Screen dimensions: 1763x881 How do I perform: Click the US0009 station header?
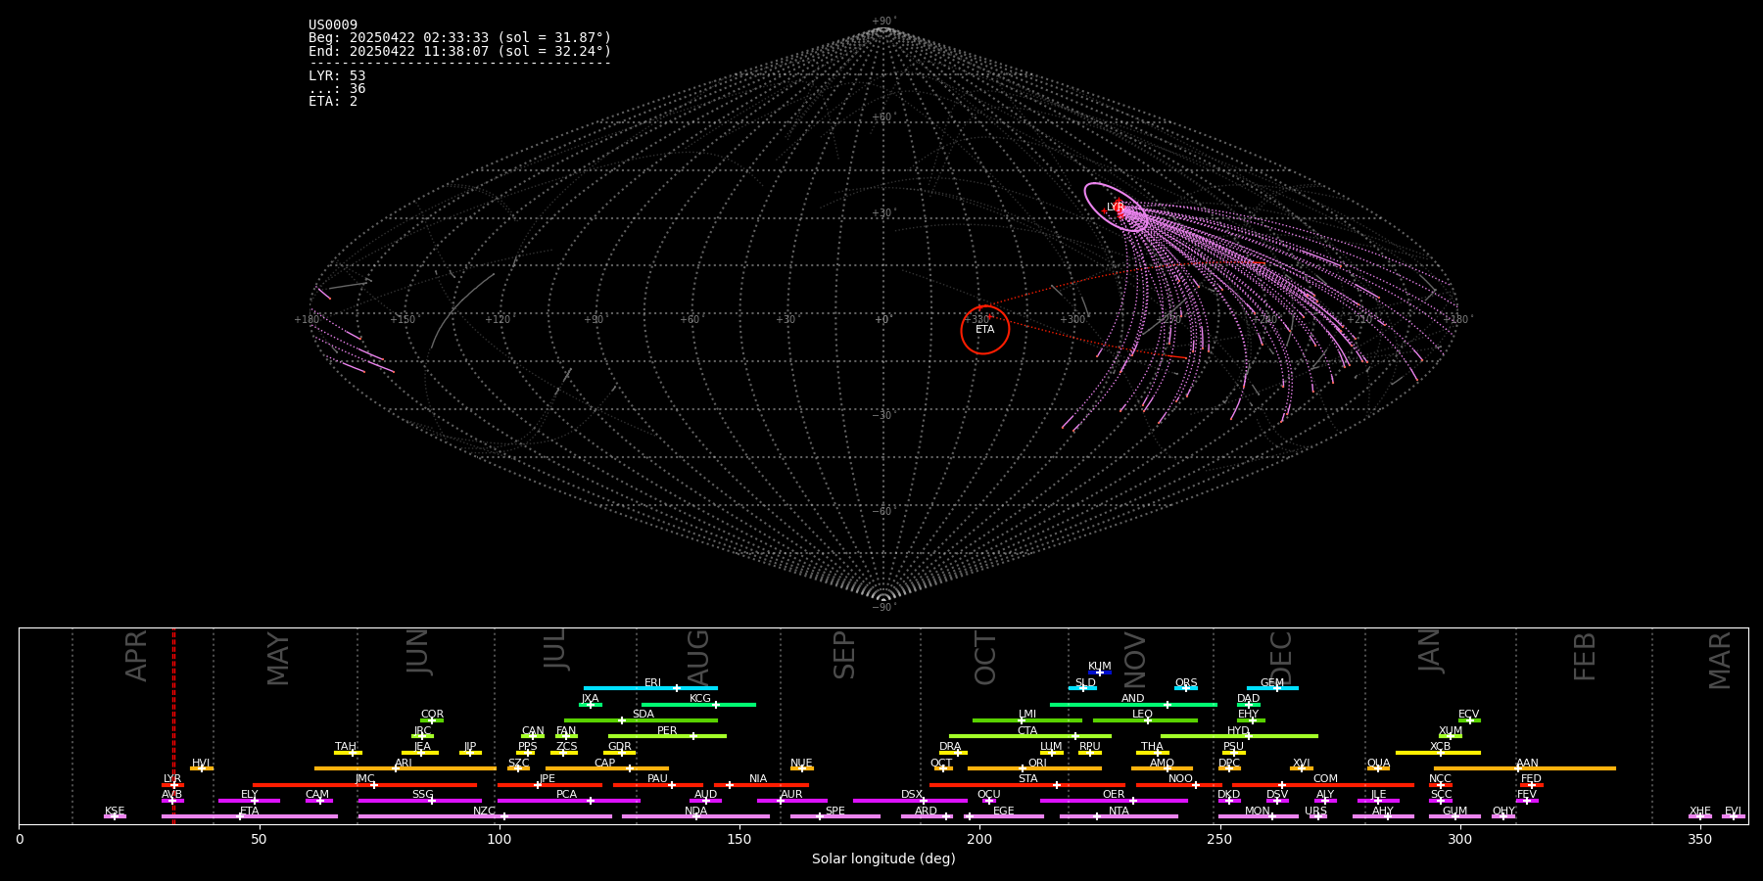[x=333, y=25]
